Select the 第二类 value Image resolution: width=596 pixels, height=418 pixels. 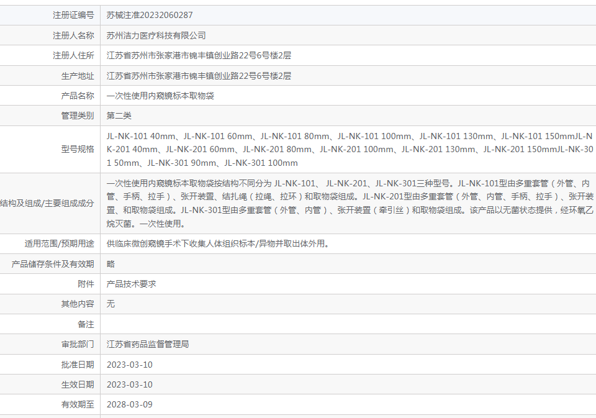(x=119, y=116)
